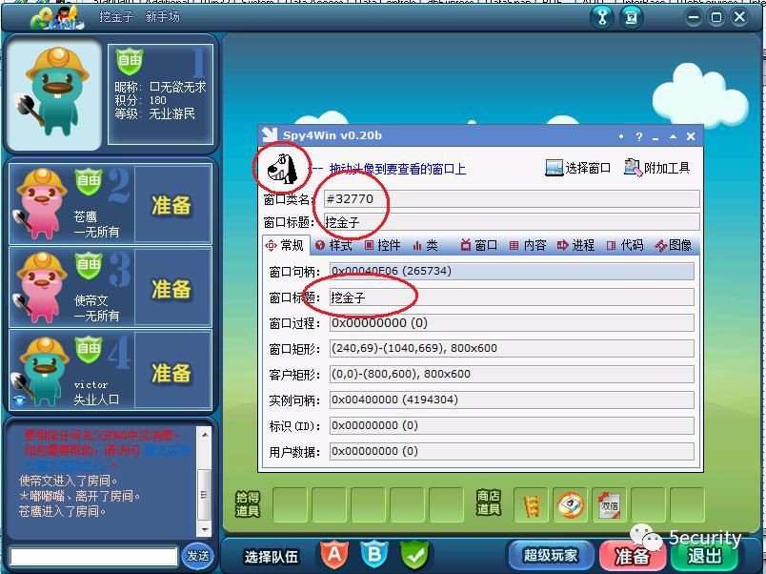Click the 自由 shield badge of player 1

(x=130, y=61)
